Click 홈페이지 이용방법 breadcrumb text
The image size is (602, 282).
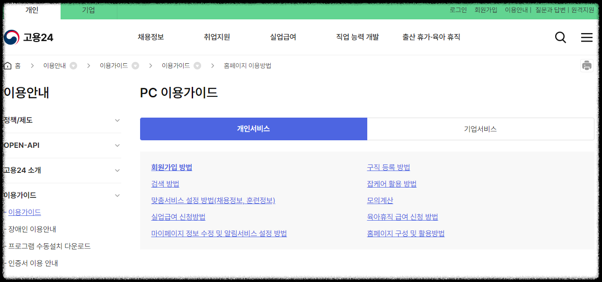[x=248, y=66]
